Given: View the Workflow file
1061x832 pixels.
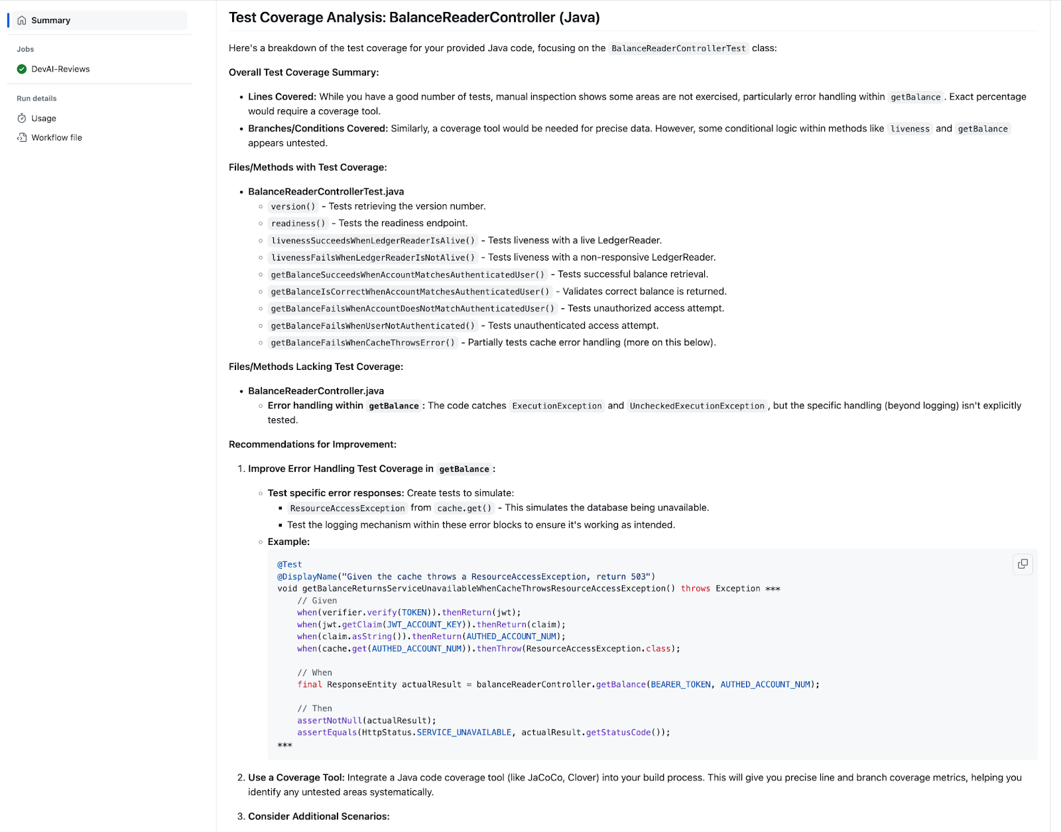Looking at the screenshot, I should [x=57, y=137].
